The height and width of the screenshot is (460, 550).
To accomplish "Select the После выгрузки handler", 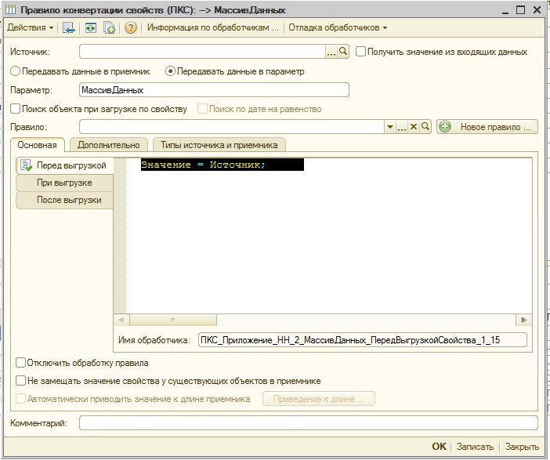I will (64, 200).
